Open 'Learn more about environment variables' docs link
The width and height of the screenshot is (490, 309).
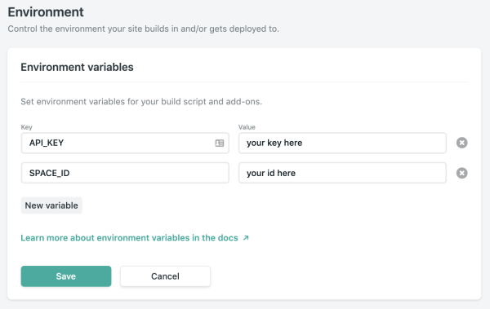(129, 238)
